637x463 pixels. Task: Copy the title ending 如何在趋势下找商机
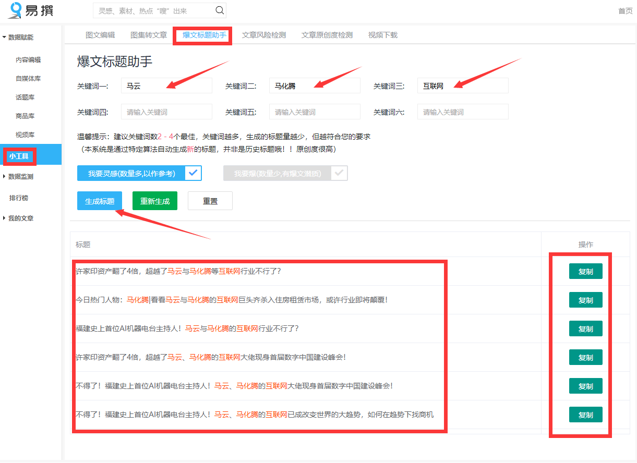[x=585, y=415]
